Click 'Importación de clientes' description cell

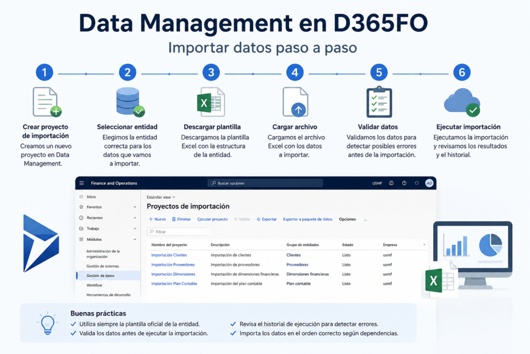coord(231,255)
